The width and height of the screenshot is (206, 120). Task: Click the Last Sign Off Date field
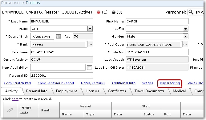[x=157, y=67]
